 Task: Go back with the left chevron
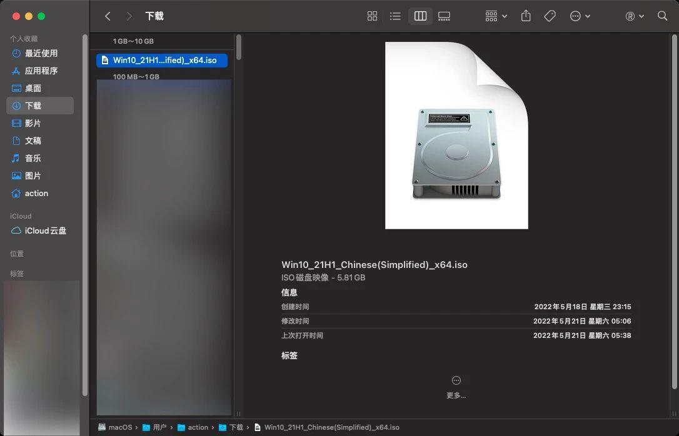[108, 16]
